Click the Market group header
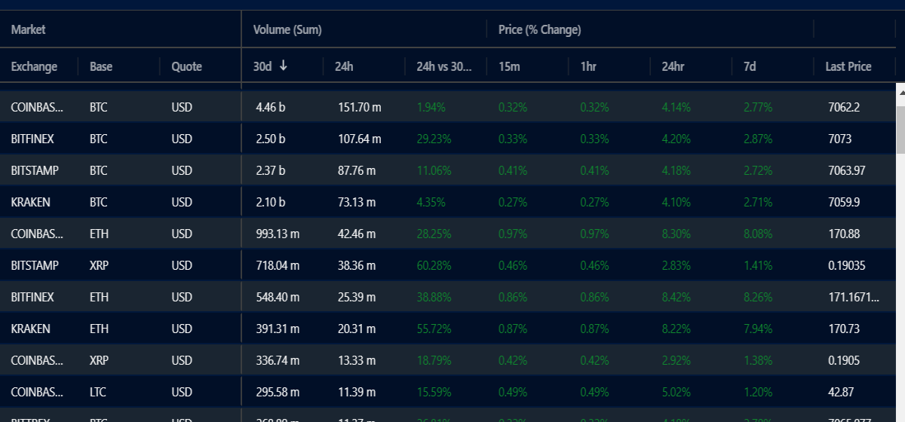905x422 pixels. pyautogui.click(x=29, y=29)
